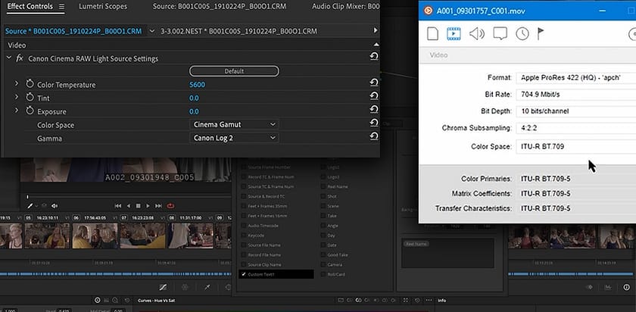The image size is (636, 312).
Task: Collapse the Video section arrow
Action: click(x=376, y=45)
